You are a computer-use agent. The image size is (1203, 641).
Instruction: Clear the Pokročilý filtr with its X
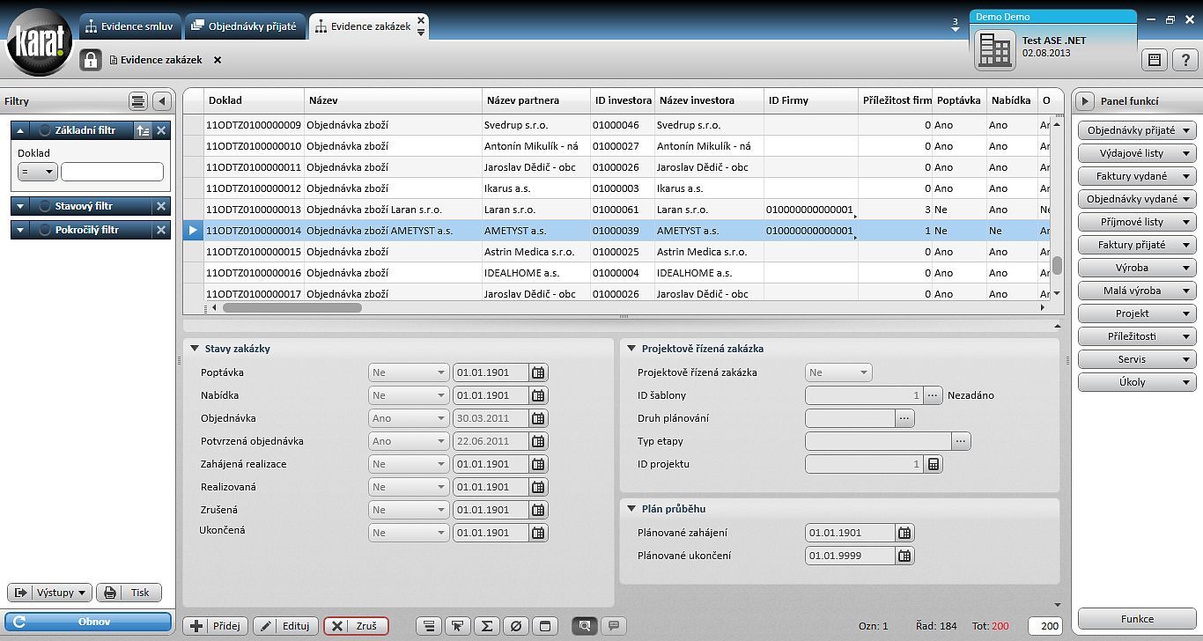[x=161, y=230]
